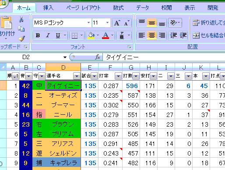The width and height of the screenshot is (225, 170).
Task: Toggle middle vertical alignment
Action: (151, 23)
